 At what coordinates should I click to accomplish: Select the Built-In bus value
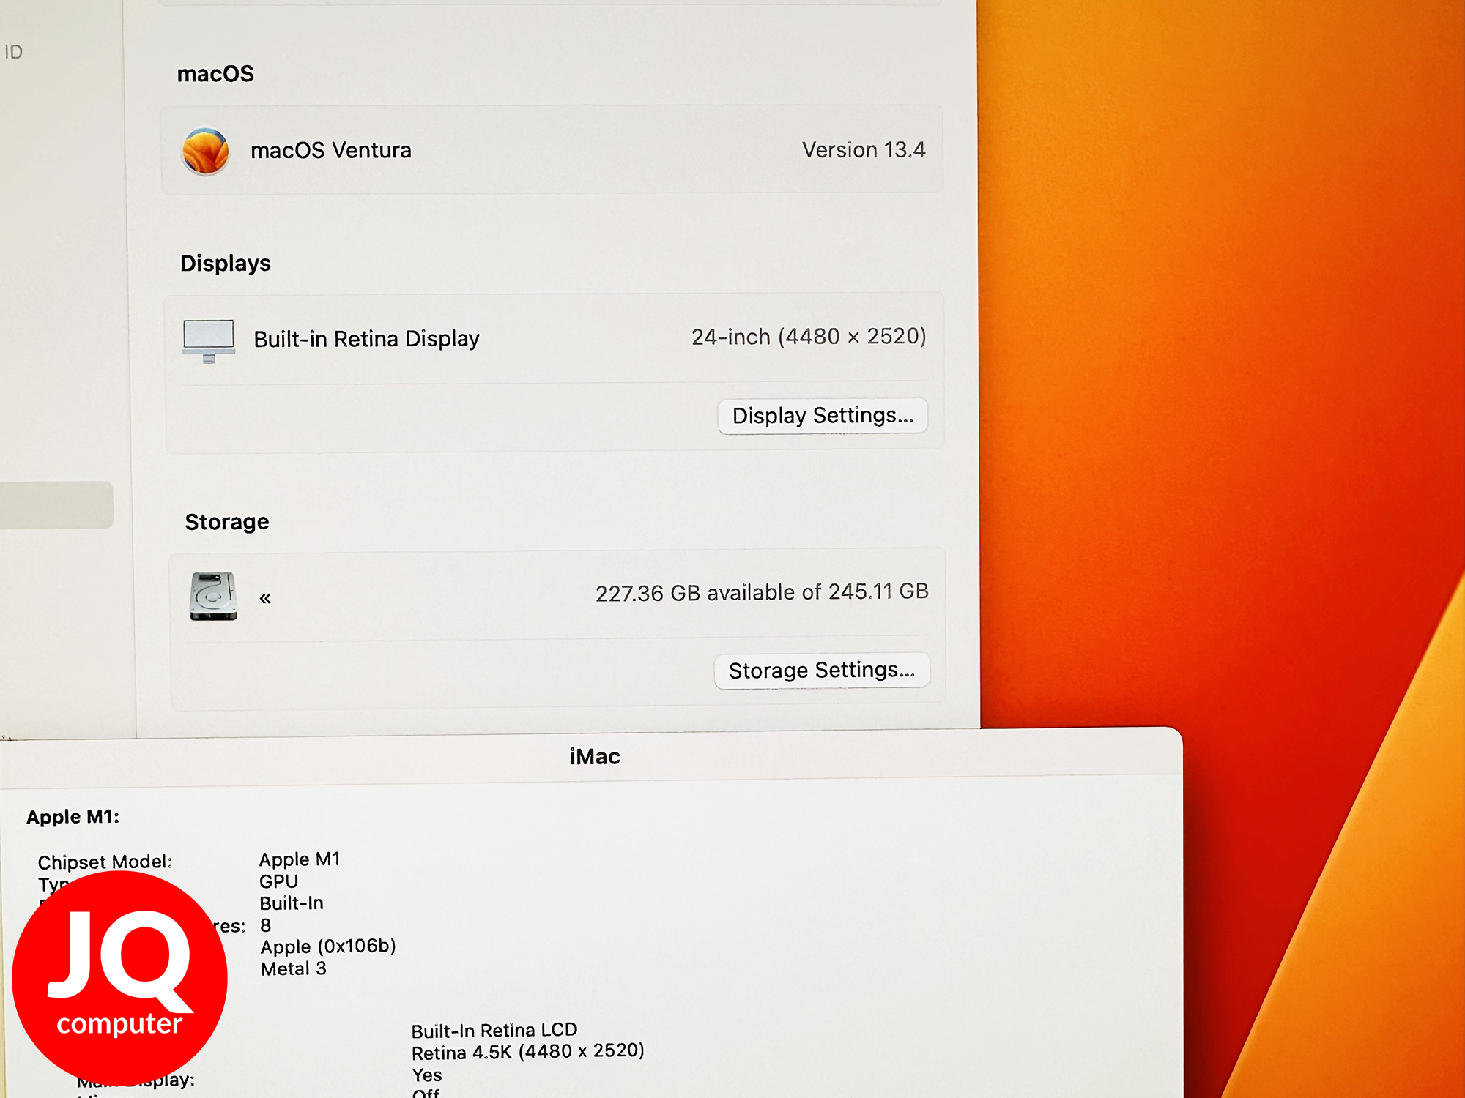[292, 903]
